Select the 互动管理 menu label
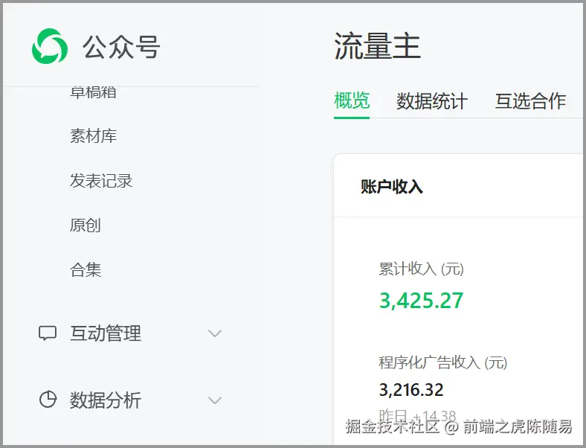586x448 pixels. click(106, 333)
